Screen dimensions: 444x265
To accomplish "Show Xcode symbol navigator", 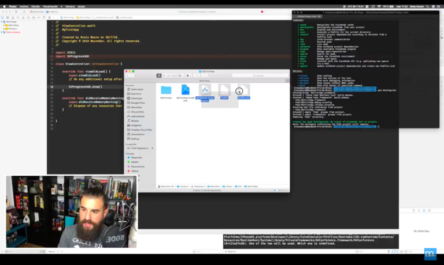I will click(x=13, y=17).
